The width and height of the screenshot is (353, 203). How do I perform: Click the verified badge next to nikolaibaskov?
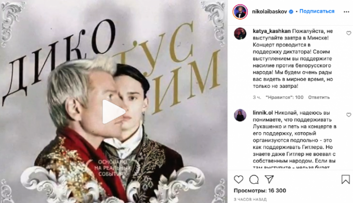[291, 12]
